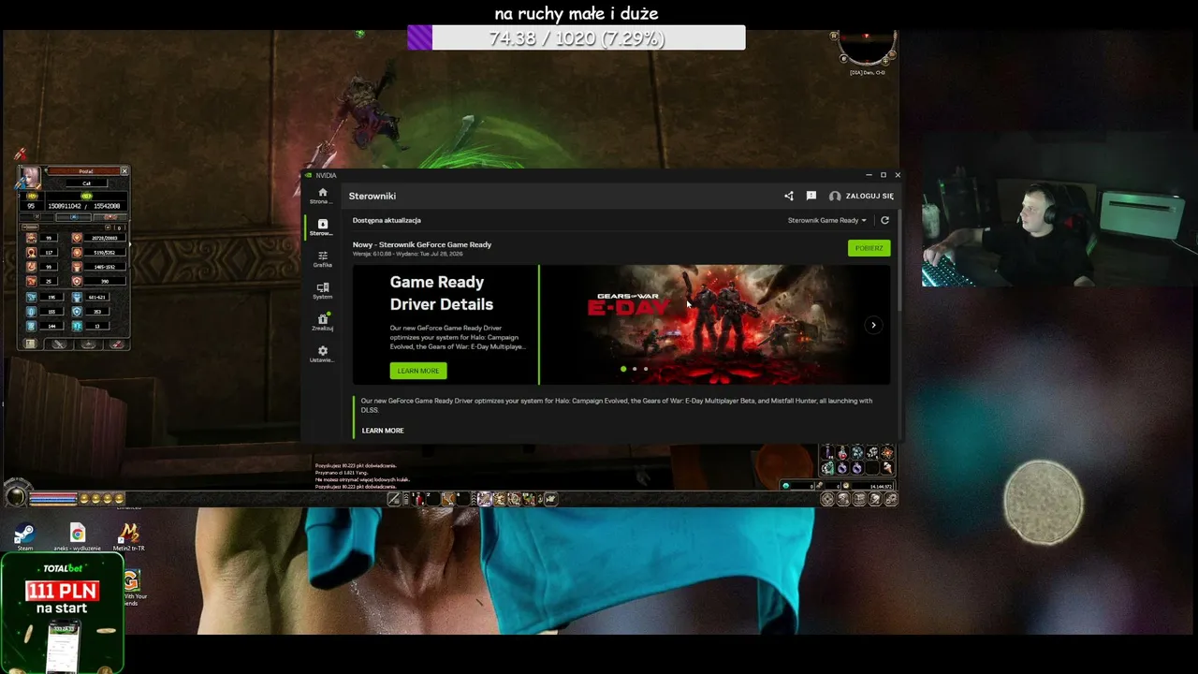Viewport: 1198px width, 674px height.
Task: Click the Sterowniki page title
Action: pos(373,197)
